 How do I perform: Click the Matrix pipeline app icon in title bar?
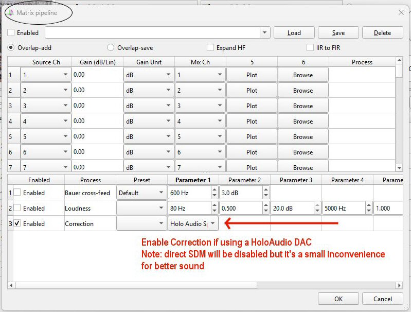coord(11,12)
